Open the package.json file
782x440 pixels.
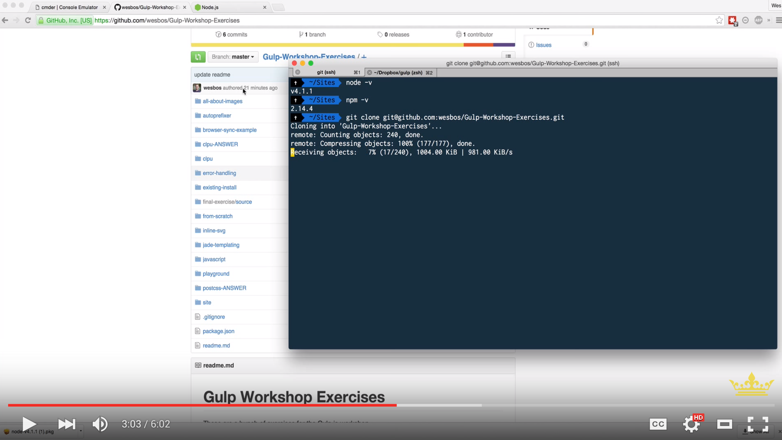click(x=218, y=331)
